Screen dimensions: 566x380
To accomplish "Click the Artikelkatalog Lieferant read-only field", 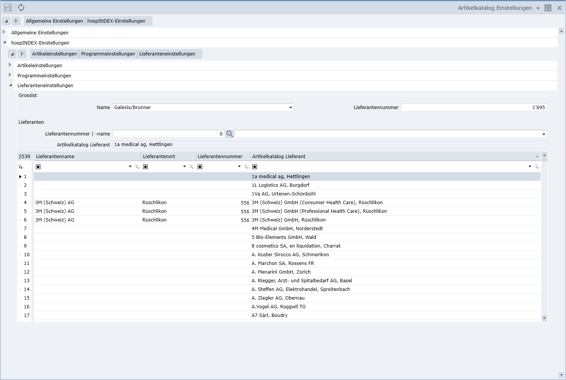I will (x=329, y=145).
